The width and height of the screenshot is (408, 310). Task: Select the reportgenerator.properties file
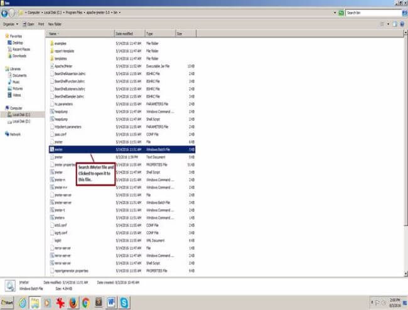122,271
